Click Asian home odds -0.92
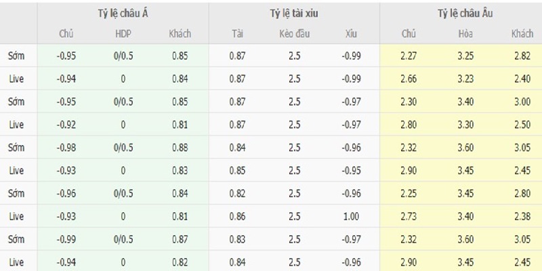 [x=66, y=125]
